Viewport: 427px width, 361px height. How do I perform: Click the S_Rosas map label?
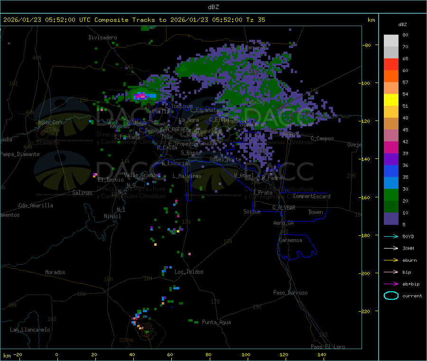click(x=191, y=153)
